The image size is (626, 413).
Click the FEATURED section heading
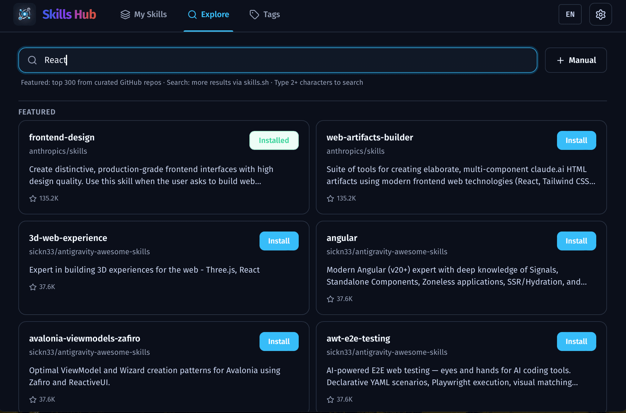37,112
